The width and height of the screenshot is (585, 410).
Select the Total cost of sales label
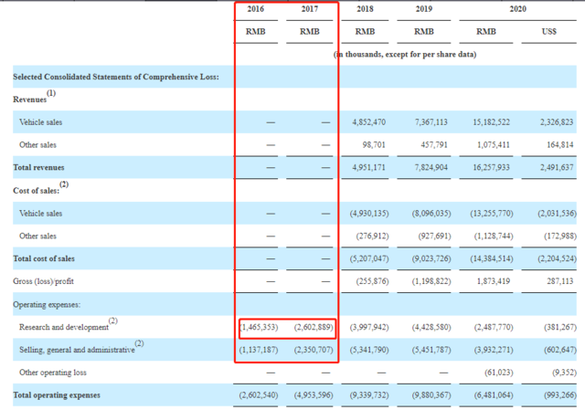point(45,259)
